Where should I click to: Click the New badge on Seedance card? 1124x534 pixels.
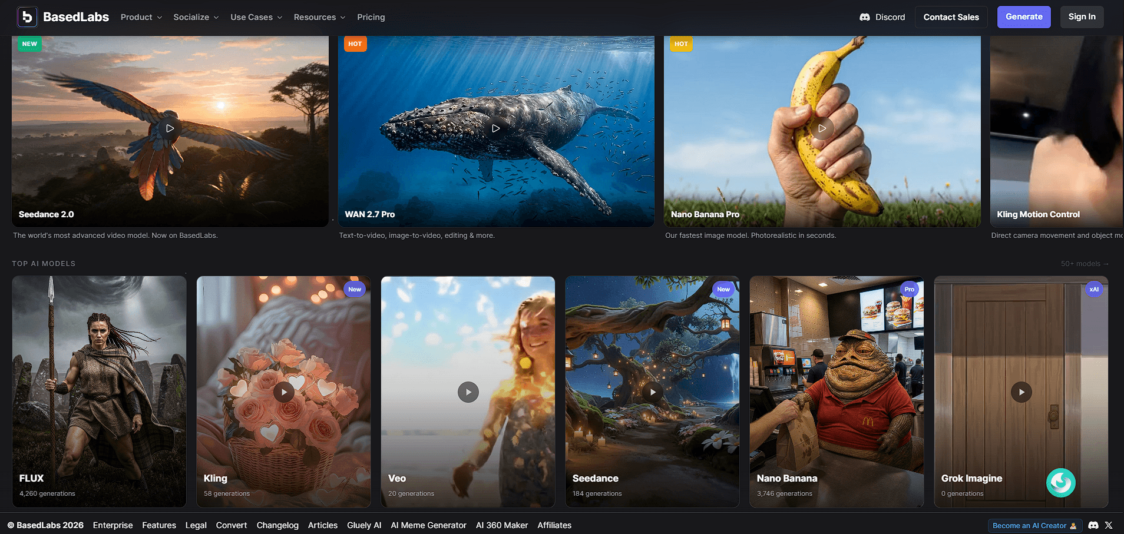pyautogui.click(x=723, y=289)
